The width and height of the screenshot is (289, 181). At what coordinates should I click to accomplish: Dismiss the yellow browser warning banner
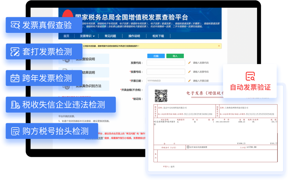(219, 46)
